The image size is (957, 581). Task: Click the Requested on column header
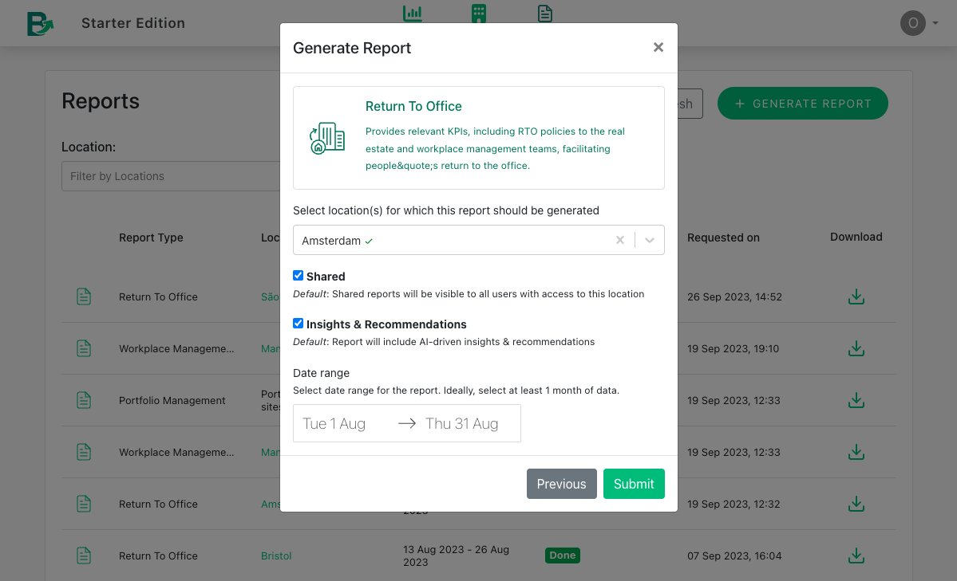pos(723,238)
